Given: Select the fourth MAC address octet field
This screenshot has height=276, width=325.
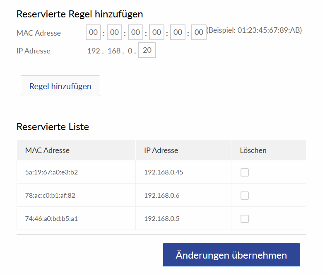Looking at the screenshot, I should 156,32.
